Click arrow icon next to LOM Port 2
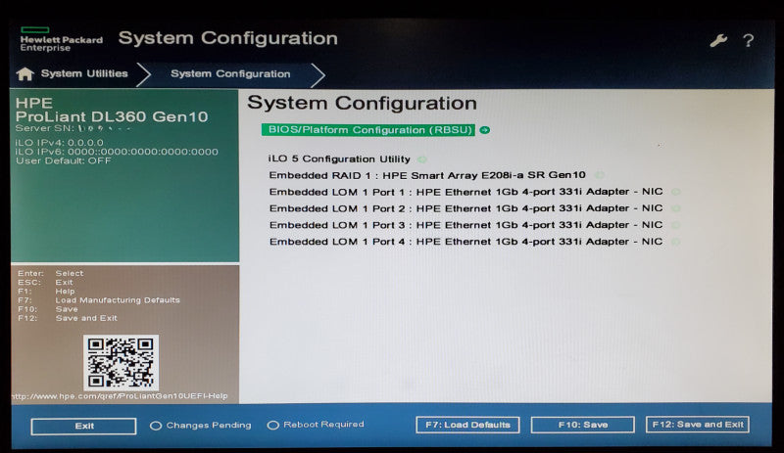784x453 pixels. 675,208
